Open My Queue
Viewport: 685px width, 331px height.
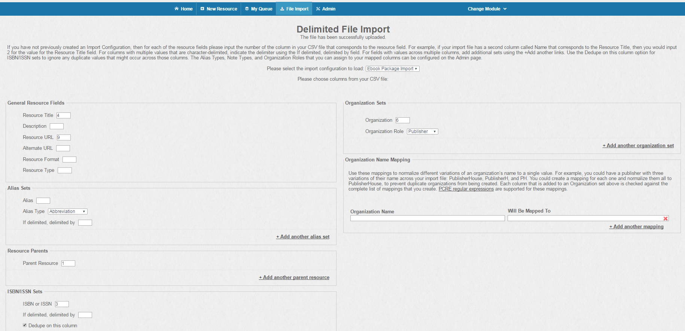[258, 9]
